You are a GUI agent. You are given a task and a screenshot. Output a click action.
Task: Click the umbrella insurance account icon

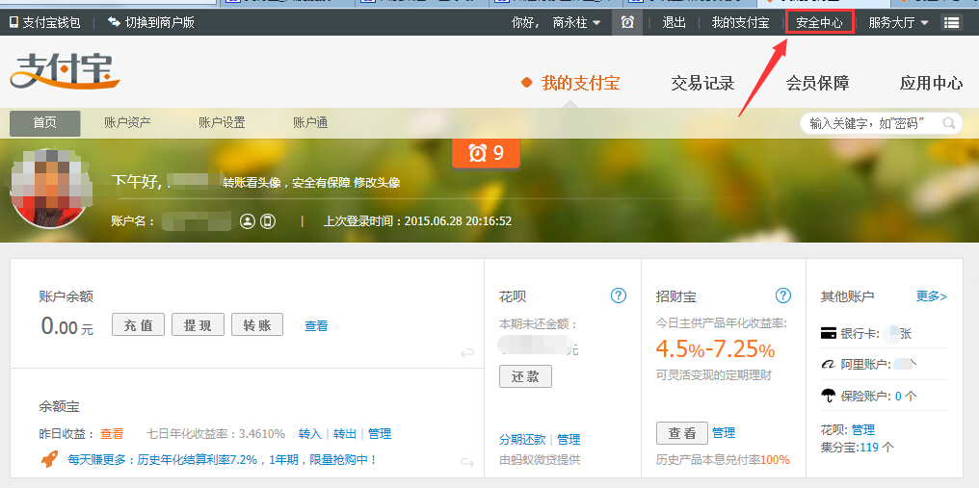pyautogui.click(x=829, y=396)
